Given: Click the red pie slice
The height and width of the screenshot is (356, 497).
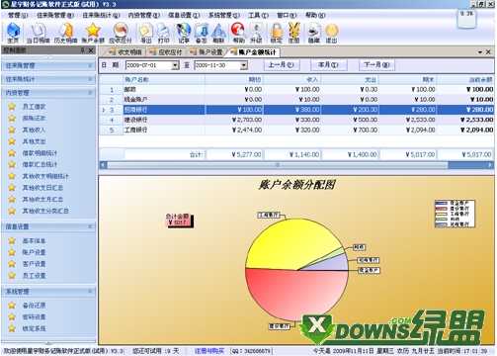Looking at the screenshot, I should [296, 295].
